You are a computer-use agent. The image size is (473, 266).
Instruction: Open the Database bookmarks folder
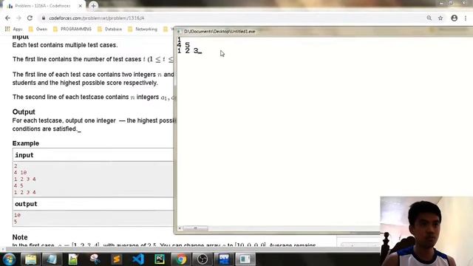(x=110, y=29)
